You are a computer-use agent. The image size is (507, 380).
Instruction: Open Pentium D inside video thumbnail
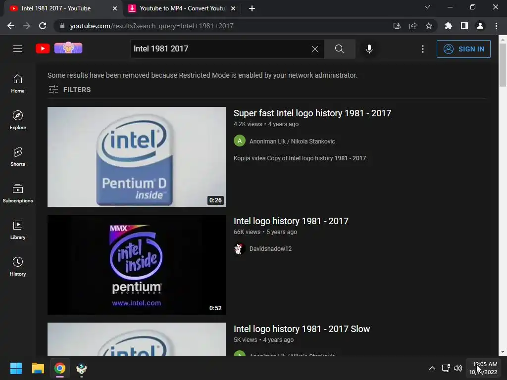pyautogui.click(x=137, y=157)
